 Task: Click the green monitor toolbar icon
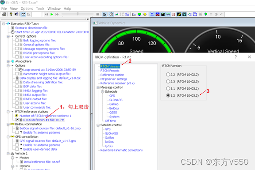[139, 14]
